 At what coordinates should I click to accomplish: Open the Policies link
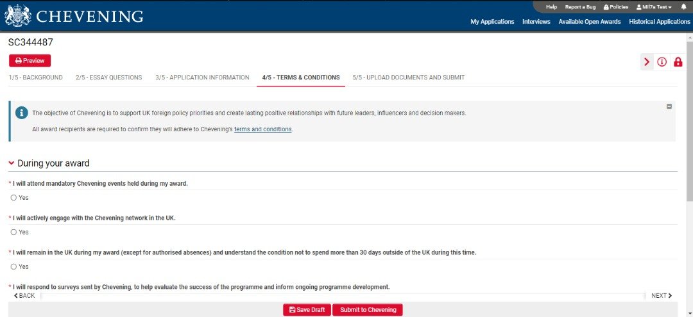point(615,7)
